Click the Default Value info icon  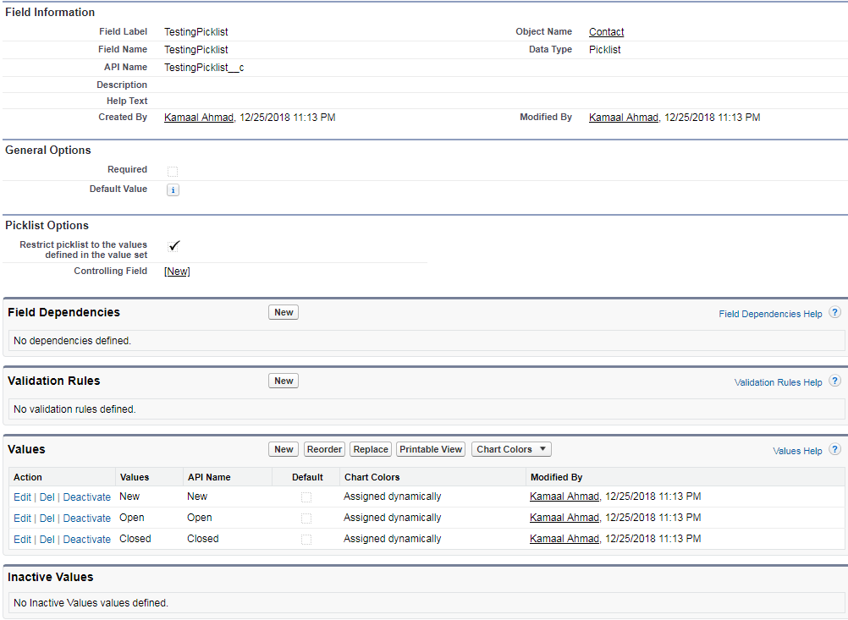[x=173, y=190]
